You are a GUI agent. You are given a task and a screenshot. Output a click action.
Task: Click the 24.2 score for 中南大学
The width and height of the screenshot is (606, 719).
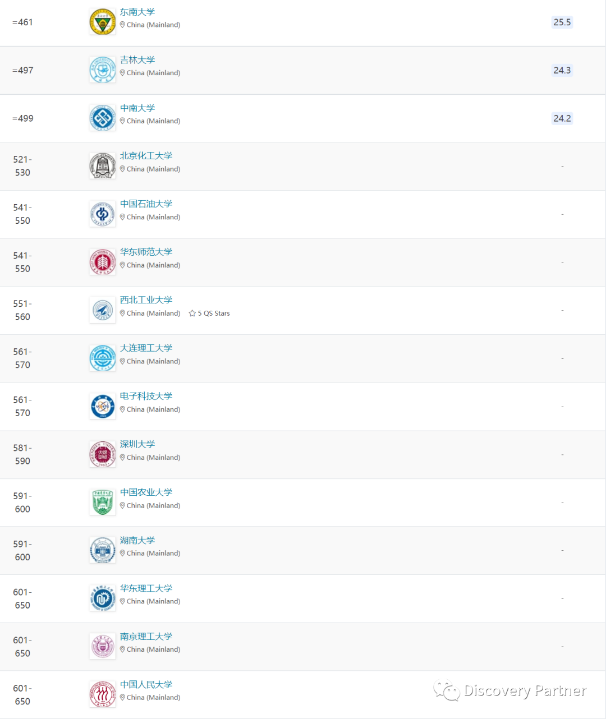coord(562,118)
